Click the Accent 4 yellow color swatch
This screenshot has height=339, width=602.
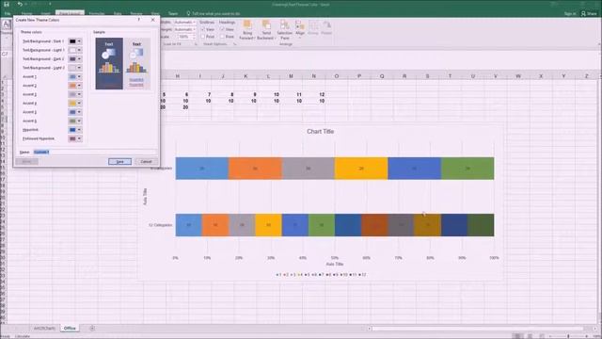click(72, 103)
